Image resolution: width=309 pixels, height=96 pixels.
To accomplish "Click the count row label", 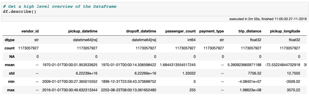I will click(10, 48).
